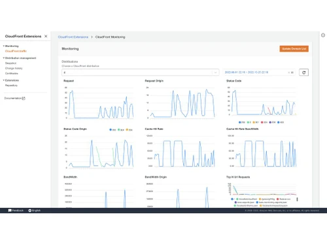Click the Request Origin chart plot
The image size is (327, 245).
click(x=182, y=103)
